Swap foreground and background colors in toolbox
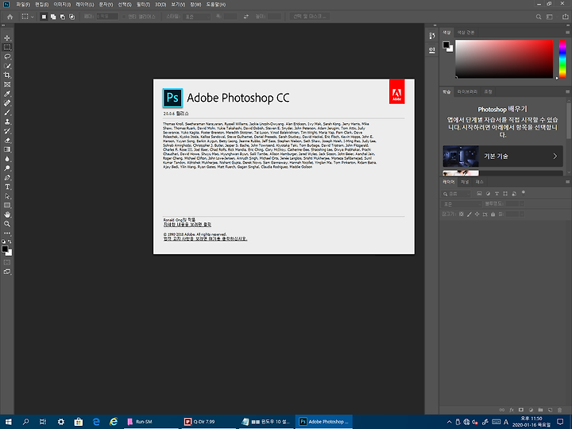Screen dimensions: 572x429 click(10, 242)
